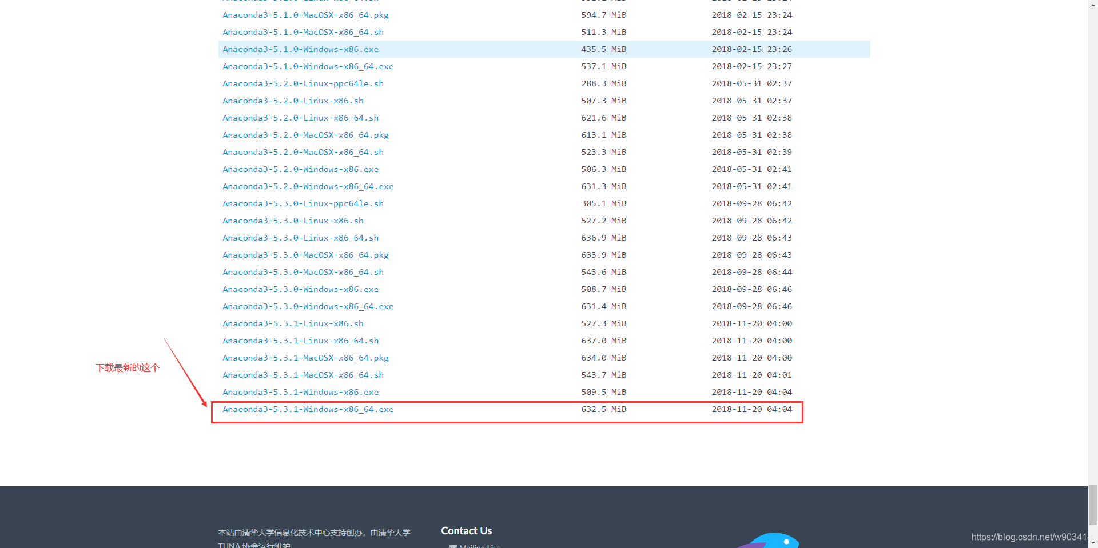Download Anaconda3-5.3.0-Windows-x86.exe
Screen dimensions: 1098x548
(x=300, y=289)
